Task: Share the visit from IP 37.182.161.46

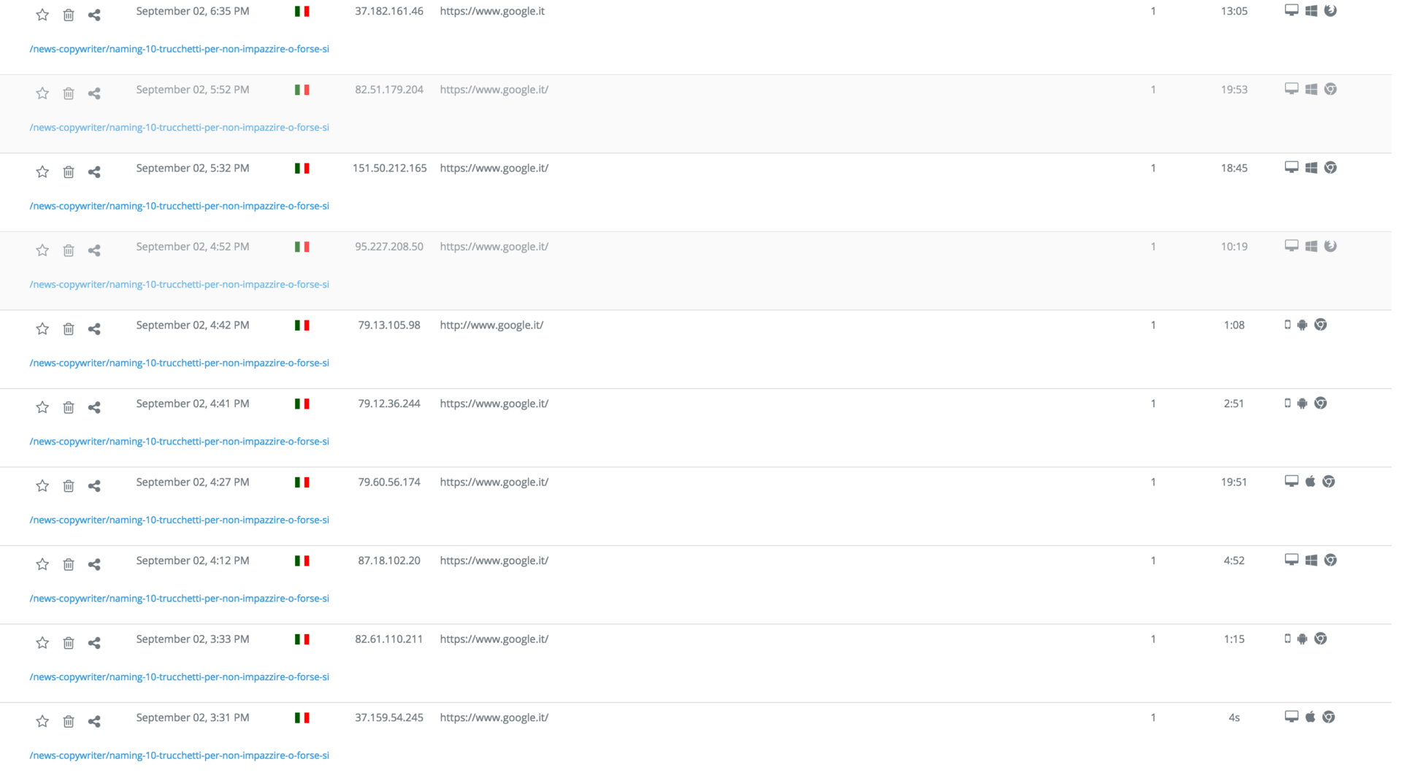Action: pos(94,15)
